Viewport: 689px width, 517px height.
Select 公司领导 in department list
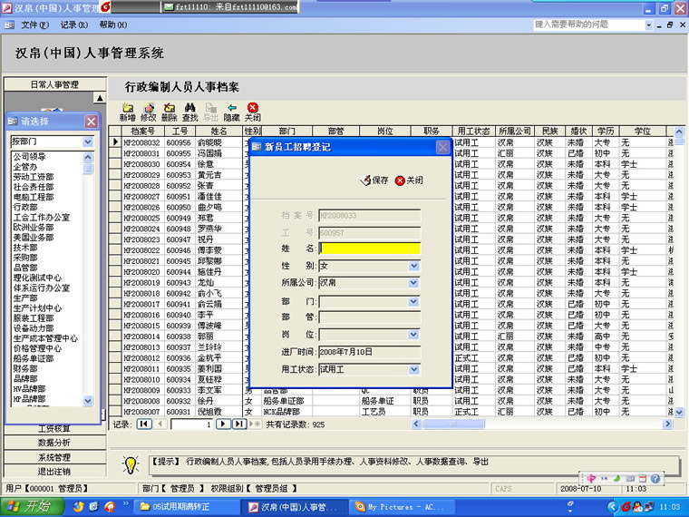[x=29, y=157]
